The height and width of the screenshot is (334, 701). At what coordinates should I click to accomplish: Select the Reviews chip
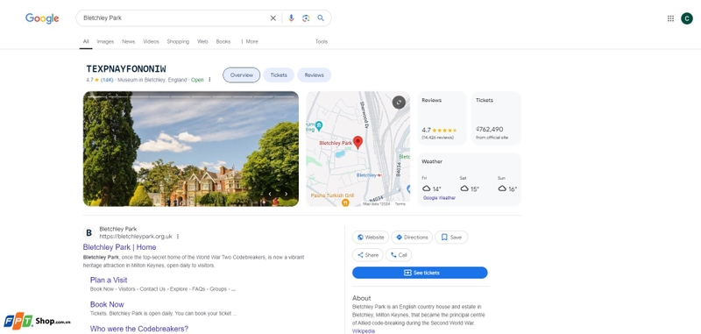(x=314, y=75)
